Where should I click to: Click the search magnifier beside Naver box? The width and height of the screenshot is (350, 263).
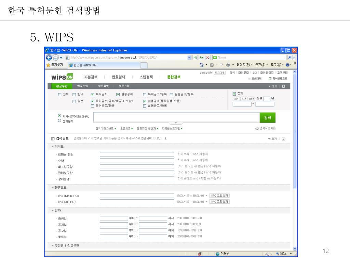pos(290,58)
